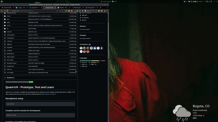Bookmark this page with star icon
The width and height of the screenshot is (218, 122).
point(60,11)
